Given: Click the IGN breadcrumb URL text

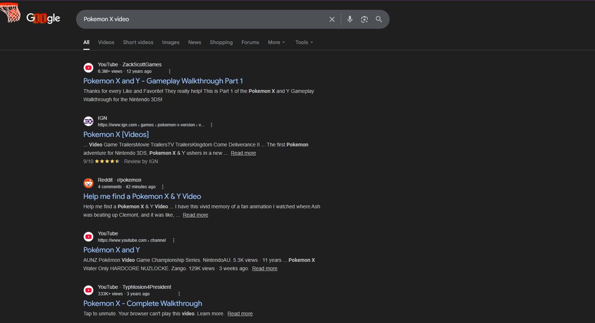Looking at the screenshot, I should point(151,125).
